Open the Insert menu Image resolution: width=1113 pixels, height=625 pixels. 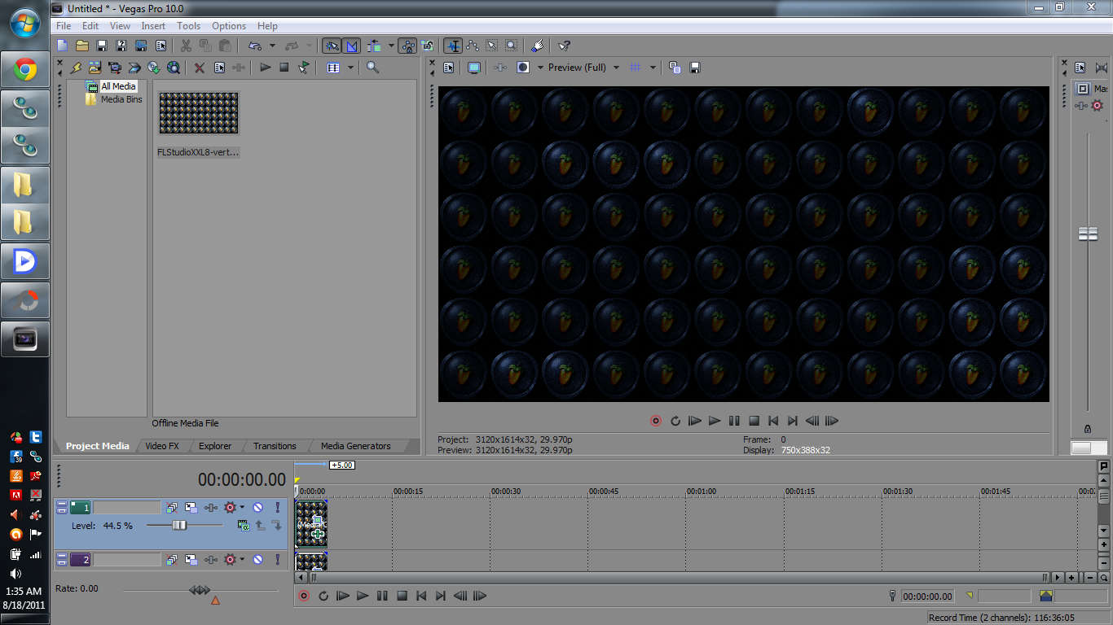(153, 26)
